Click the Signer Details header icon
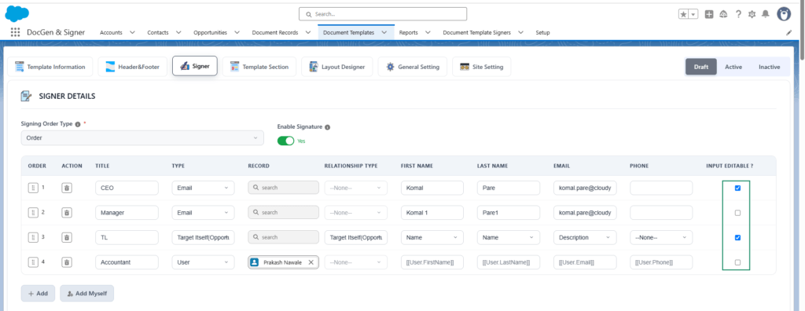 pyautogui.click(x=26, y=96)
